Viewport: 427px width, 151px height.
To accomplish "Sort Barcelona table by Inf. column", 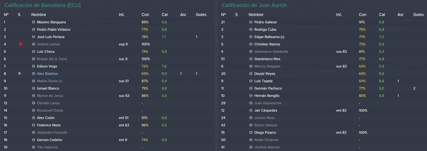I will coord(121,15).
